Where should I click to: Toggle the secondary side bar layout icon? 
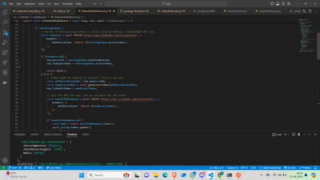pyautogui.click(x=283, y=4)
